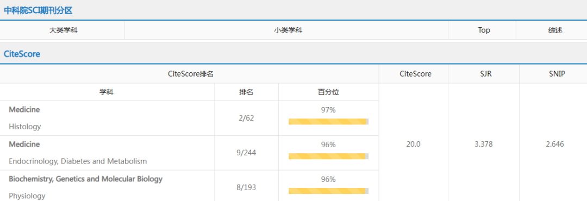
Task: Click Endocrinology, Diabetes and Metabolism entry
Action: [x=78, y=161]
